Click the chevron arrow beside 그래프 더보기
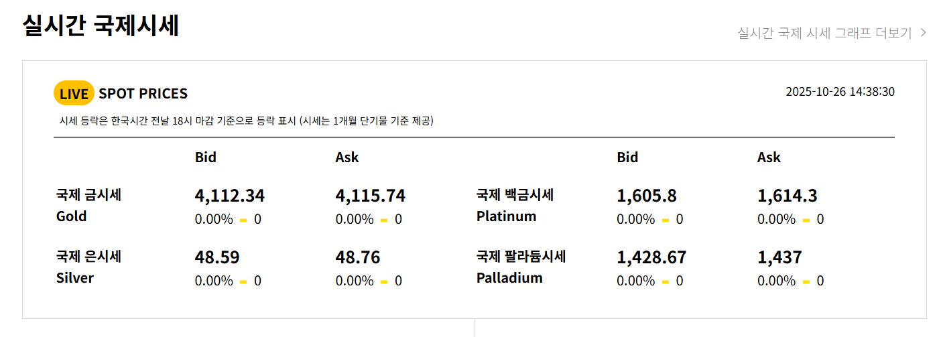Image resolution: width=943 pixels, height=337 pixels. coord(924,32)
